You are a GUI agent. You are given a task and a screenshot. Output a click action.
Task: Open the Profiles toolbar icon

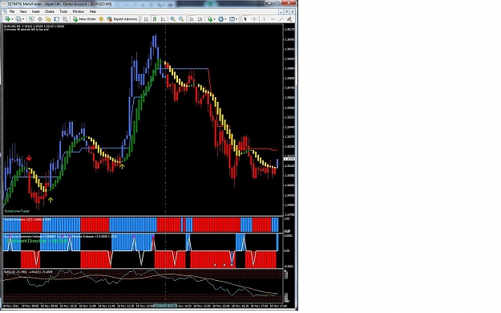[18, 19]
